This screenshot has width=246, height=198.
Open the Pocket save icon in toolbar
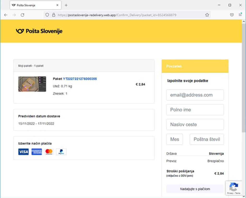232,15
